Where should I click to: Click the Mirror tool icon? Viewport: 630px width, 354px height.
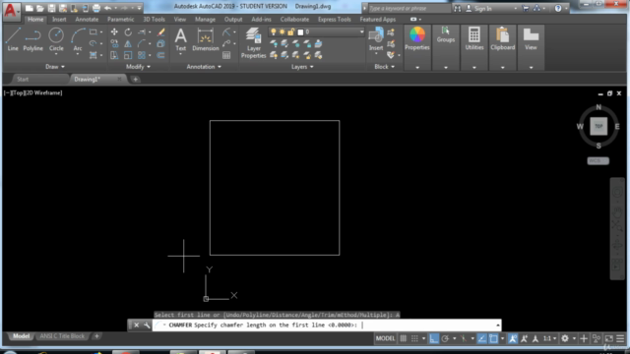(x=128, y=43)
